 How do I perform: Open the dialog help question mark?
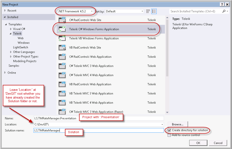222,5
